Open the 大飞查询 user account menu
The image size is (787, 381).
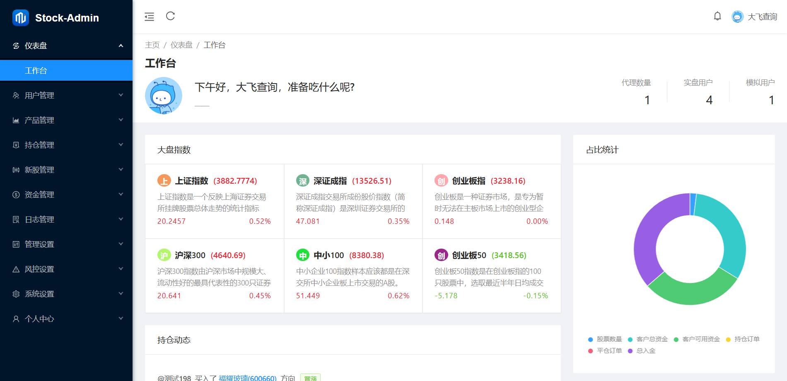[x=754, y=17]
